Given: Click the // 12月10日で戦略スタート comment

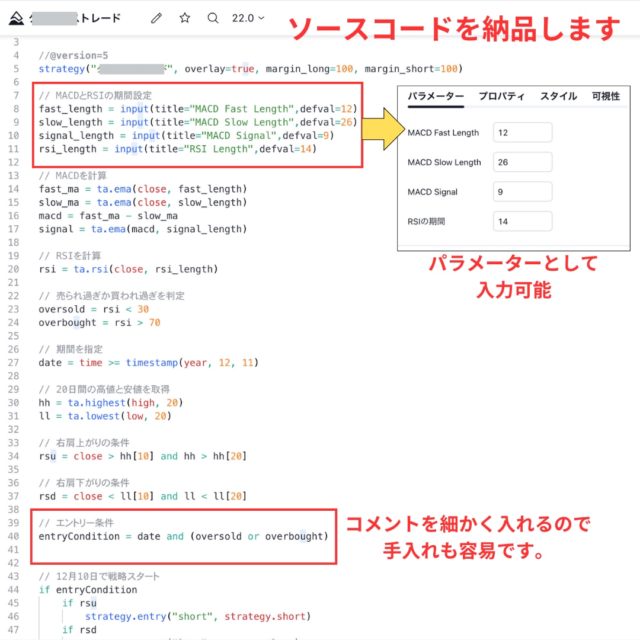Looking at the screenshot, I should pos(99,577).
